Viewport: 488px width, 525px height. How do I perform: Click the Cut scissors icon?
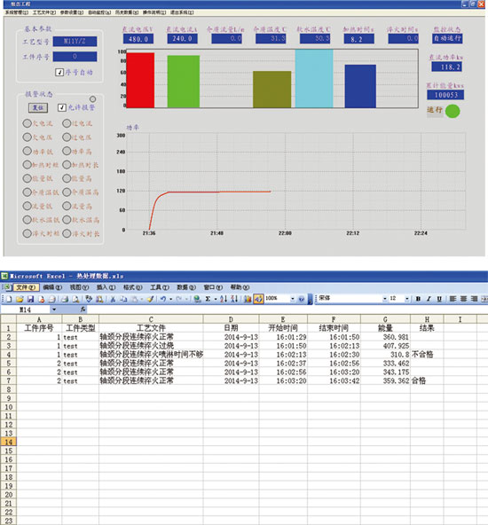click(113, 299)
